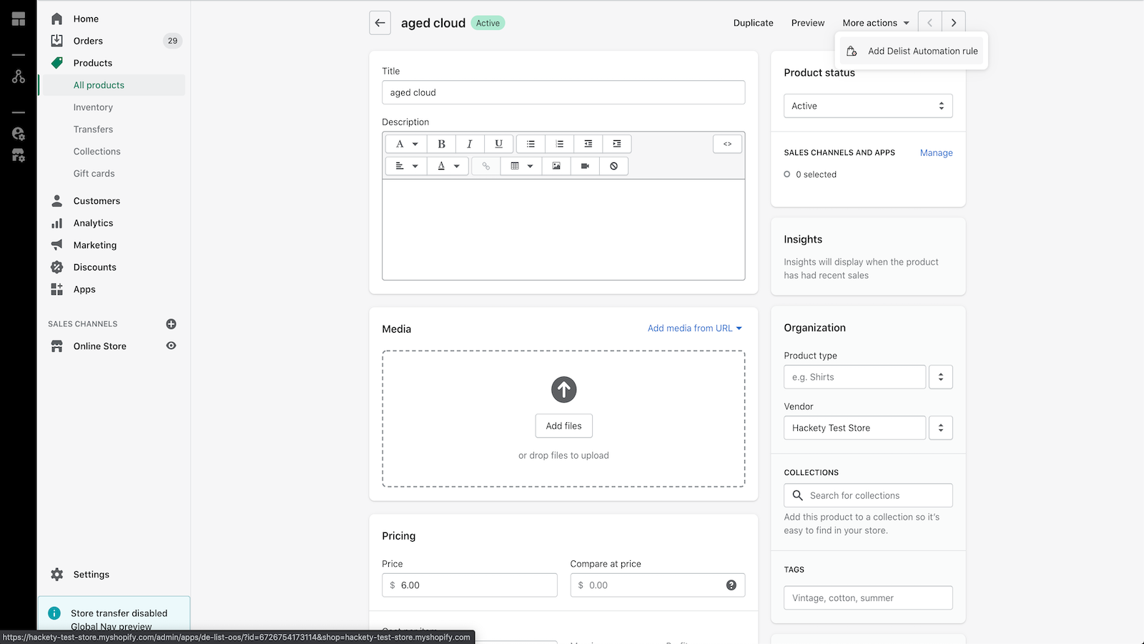Click the indent icon in editor toolbar
This screenshot has height=644, width=1144.
616,144
